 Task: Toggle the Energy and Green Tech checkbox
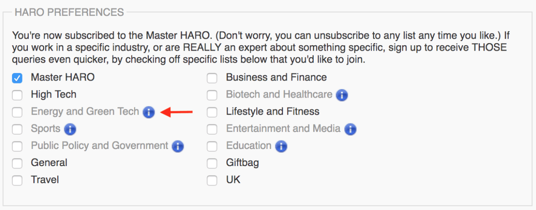pyautogui.click(x=17, y=112)
